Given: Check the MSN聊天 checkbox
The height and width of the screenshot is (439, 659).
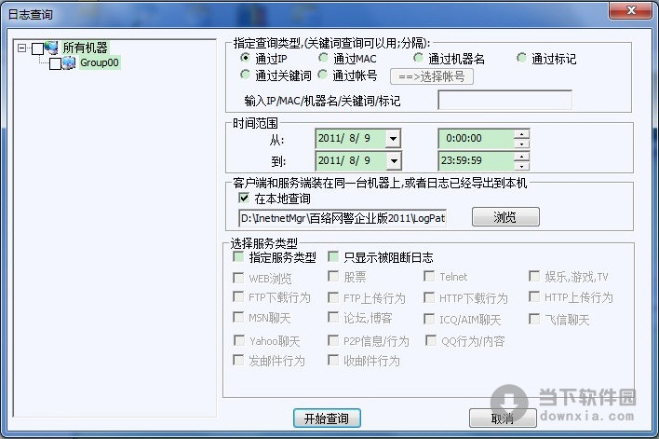Looking at the screenshot, I should pyautogui.click(x=238, y=317).
